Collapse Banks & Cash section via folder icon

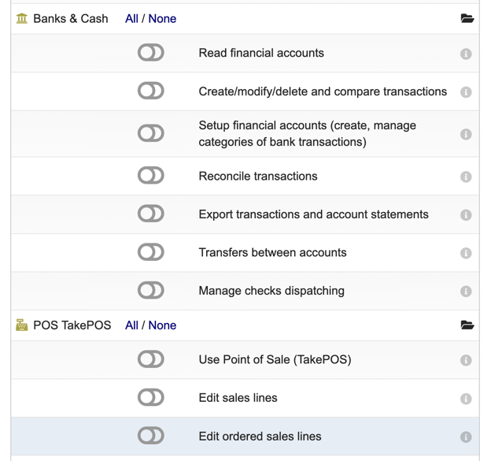[467, 18]
